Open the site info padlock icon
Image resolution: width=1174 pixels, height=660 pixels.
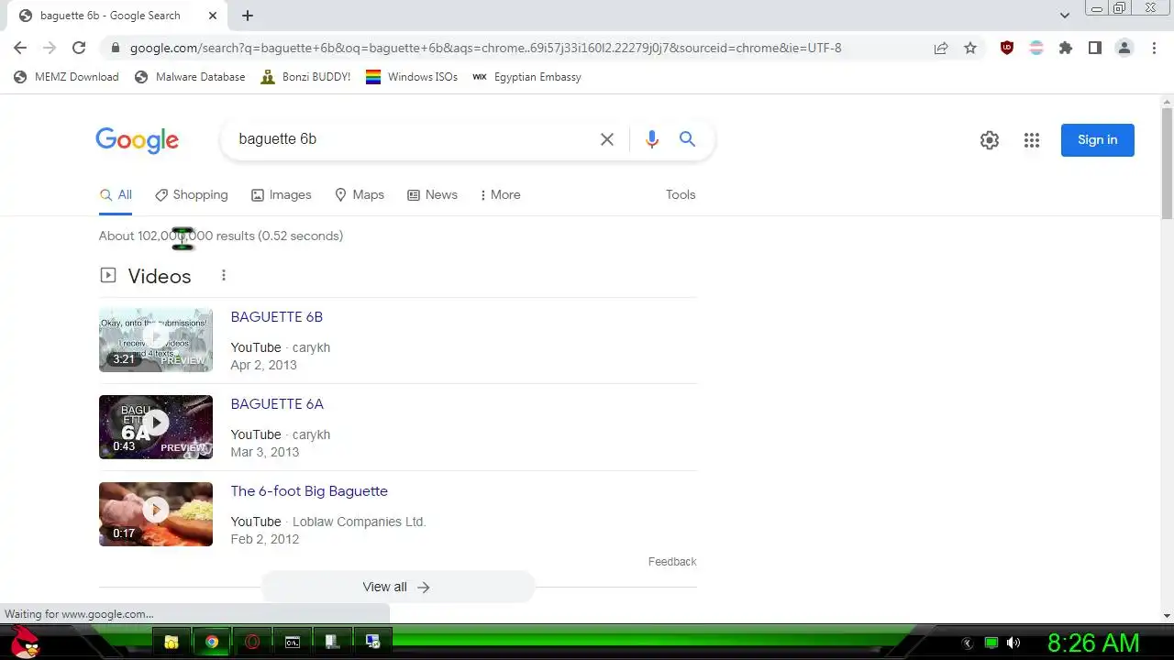115,48
